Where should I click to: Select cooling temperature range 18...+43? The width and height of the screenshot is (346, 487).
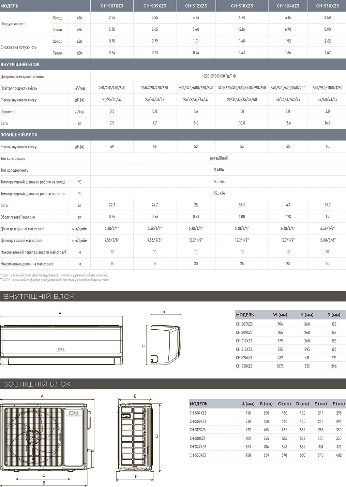coord(219,182)
